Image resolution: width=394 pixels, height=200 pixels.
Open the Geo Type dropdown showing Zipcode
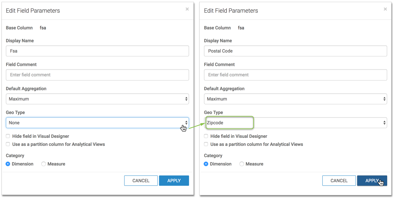[295, 123]
